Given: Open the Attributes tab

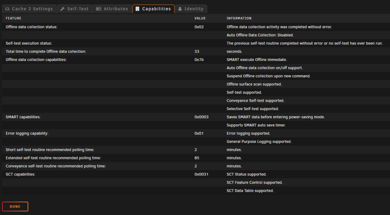Looking at the screenshot, I should click(x=112, y=9).
